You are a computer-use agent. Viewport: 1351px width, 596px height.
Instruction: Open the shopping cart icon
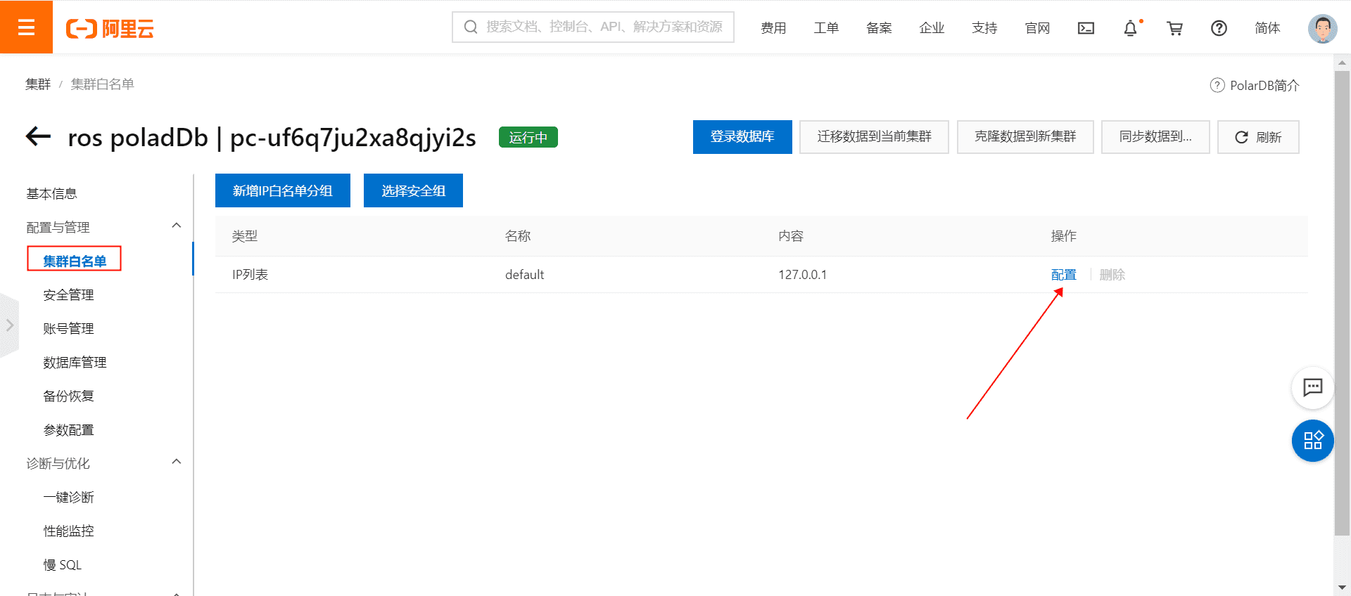1174,28
